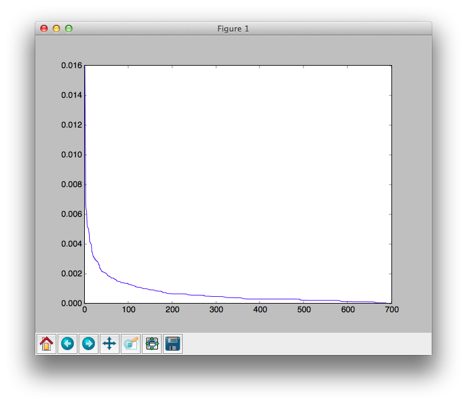
Task: Click y-axis label 0.014
Action: point(71,95)
